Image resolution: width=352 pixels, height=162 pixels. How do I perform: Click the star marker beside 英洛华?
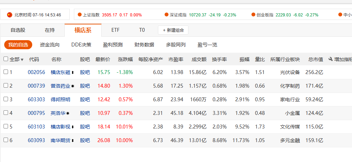[68, 113]
